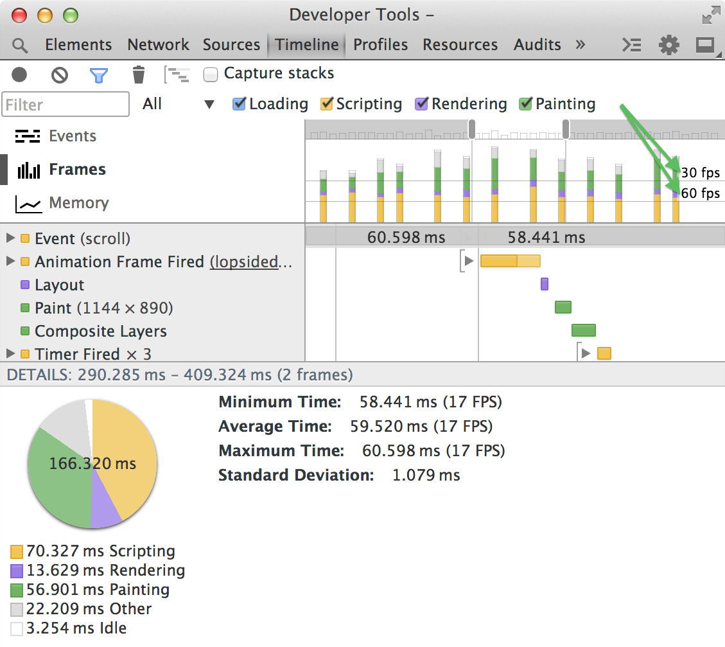Click the left overview window handle
The image size is (725, 647).
tap(472, 129)
